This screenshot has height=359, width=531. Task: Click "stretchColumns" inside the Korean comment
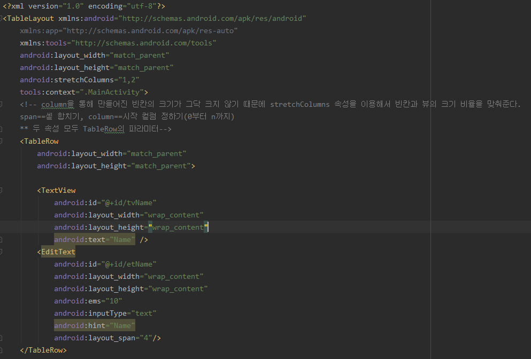[x=299, y=104]
